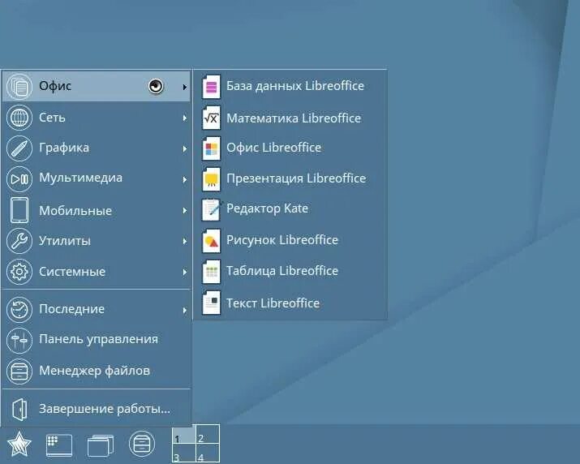The height and width of the screenshot is (464, 580).
Task: Expand the Офис submenu arrow
Action: point(184,87)
